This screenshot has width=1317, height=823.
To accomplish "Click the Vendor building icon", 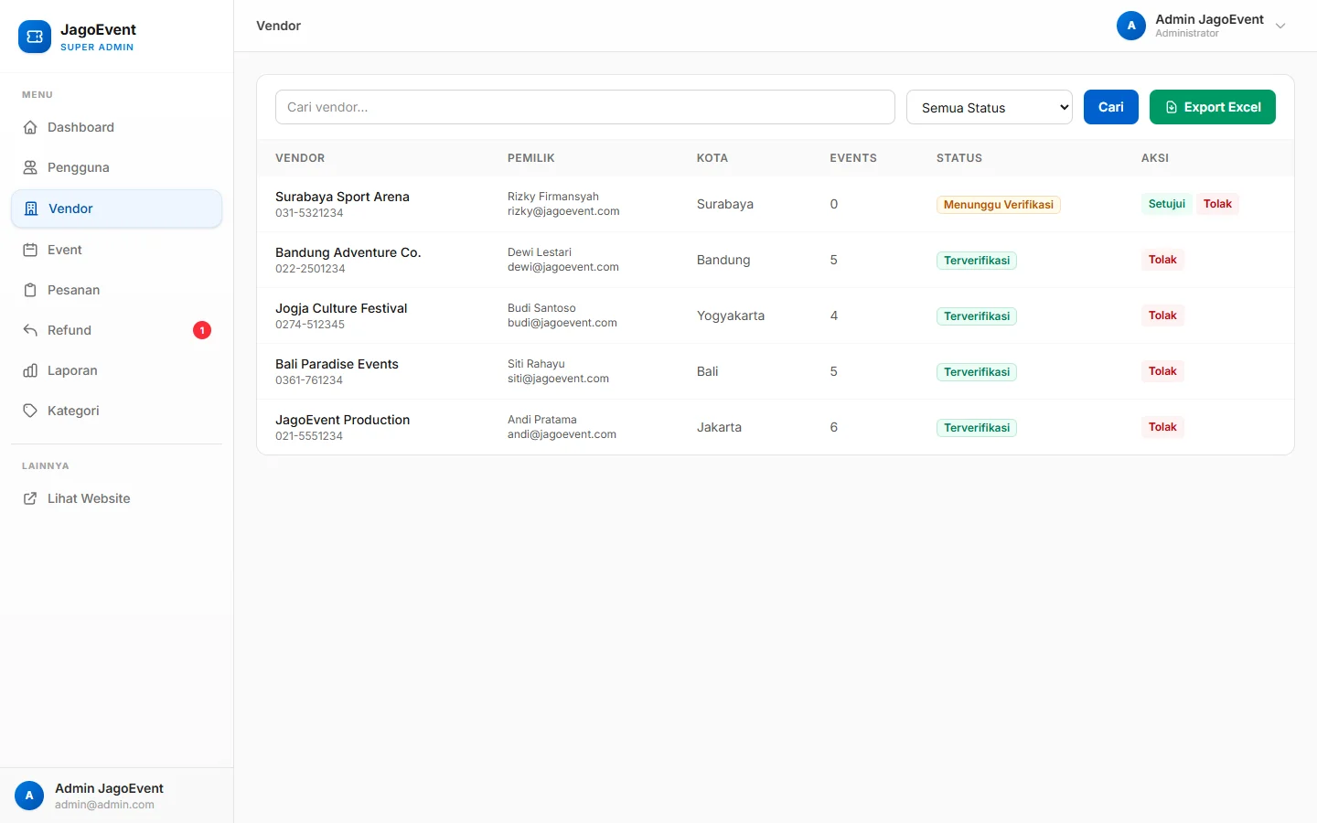I will coord(31,208).
